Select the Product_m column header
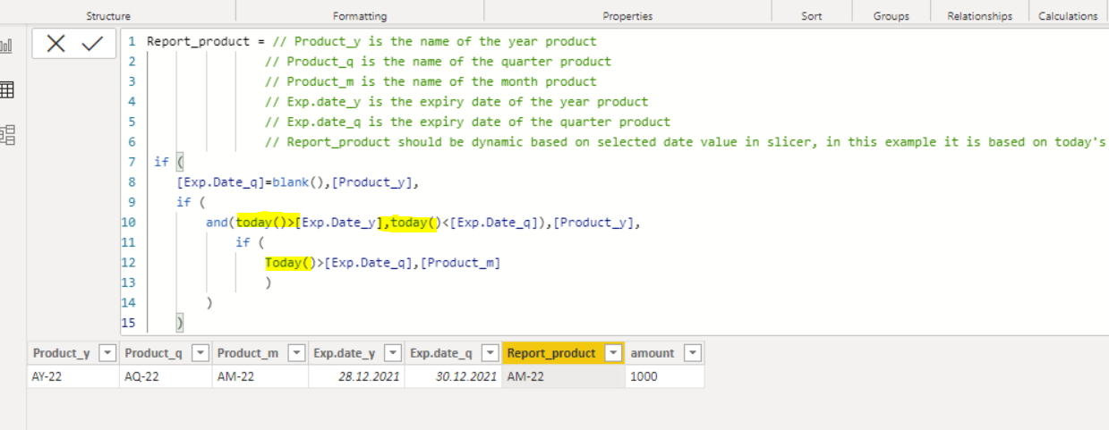Screen dimensions: 1109x430 click(260, 353)
